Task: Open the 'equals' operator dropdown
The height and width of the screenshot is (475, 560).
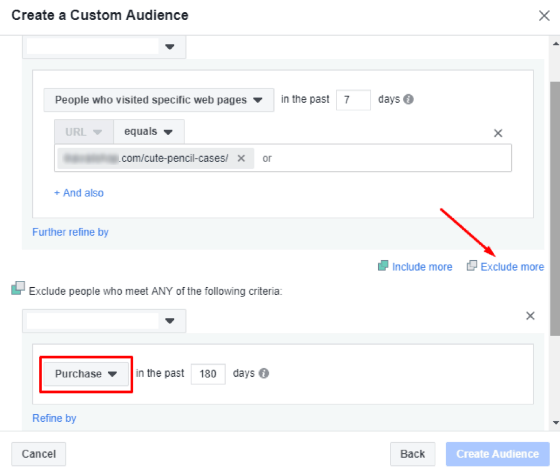Action: (148, 132)
